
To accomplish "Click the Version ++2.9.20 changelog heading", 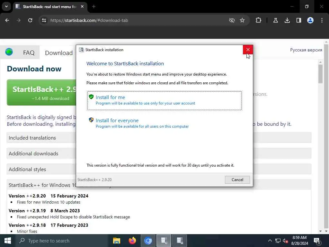I will coord(49,196).
